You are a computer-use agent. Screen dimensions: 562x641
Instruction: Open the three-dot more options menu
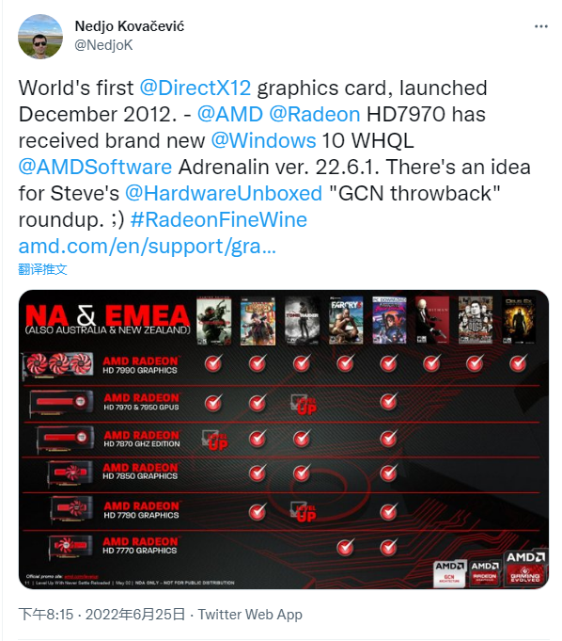click(x=540, y=26)
